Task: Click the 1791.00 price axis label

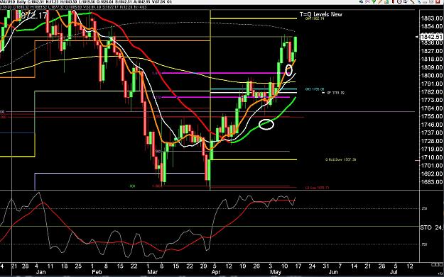Action: coord(431,84)
